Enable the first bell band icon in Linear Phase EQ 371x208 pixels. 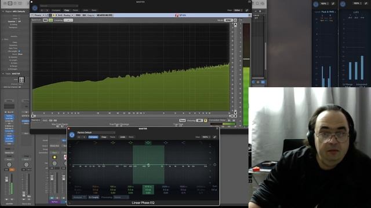point(113,143)
